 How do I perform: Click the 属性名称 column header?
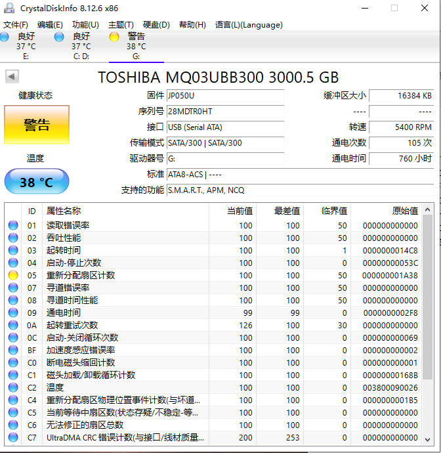[125, 211]
